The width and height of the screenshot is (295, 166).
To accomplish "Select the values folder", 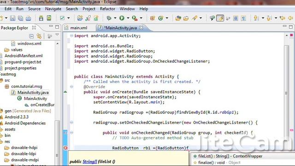I will coord(17,50).
